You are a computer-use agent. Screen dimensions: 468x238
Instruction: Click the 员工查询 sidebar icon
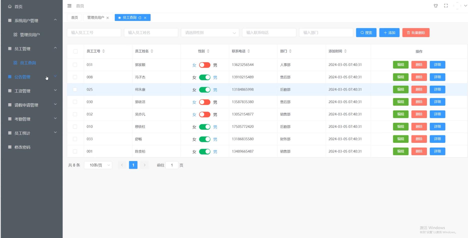(x=15, y=63)
